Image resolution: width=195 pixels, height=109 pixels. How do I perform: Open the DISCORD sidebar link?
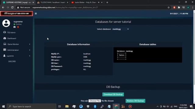pos(12,61)
